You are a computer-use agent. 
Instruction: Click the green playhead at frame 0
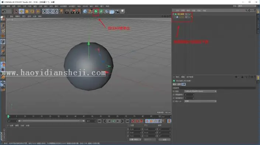[x=8, y=117]
